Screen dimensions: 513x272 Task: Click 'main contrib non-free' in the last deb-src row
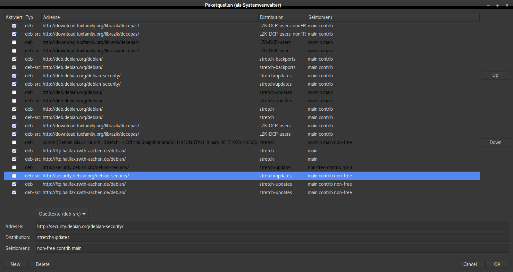330,192
